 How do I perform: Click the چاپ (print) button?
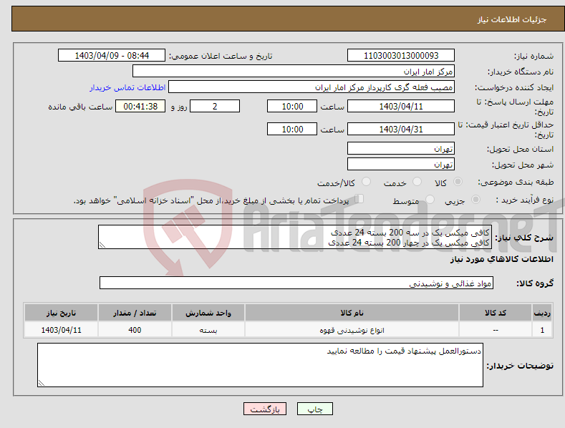pyautogui.click(x=314, y=409)
